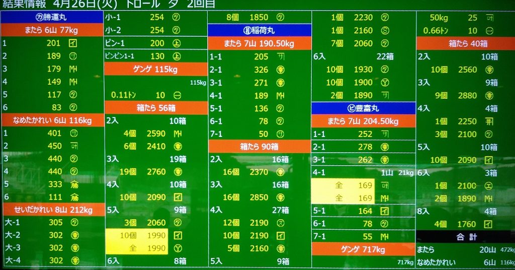Click the buyer mark beside price 201
515x270 pixels.
click(x=72, y=43)
